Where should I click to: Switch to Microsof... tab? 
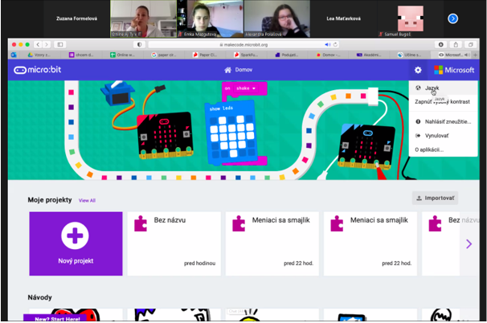452,55
